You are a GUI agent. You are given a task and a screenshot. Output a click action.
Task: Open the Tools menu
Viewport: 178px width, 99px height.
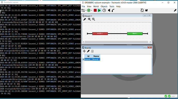[112, 6]
